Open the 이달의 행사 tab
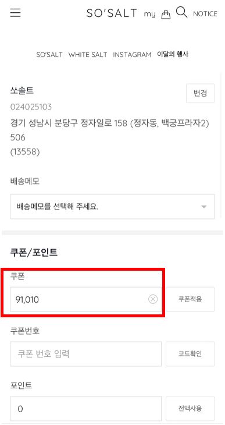 pos(173,54)
